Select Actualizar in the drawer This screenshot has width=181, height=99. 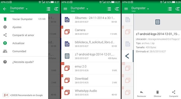[24, 43]
